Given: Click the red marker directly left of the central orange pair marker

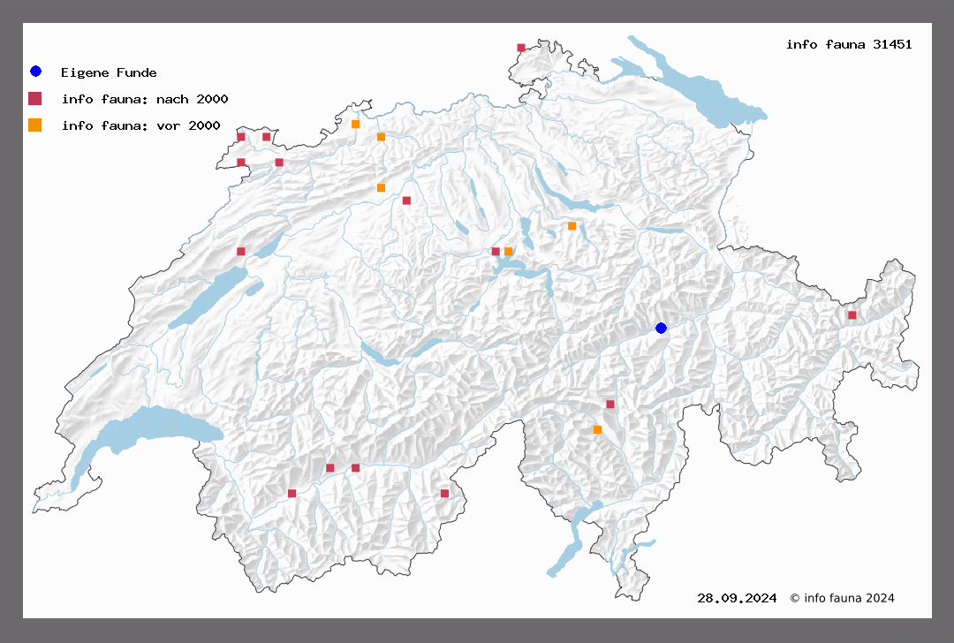Looking at the screenshot, I should point(496,252).
